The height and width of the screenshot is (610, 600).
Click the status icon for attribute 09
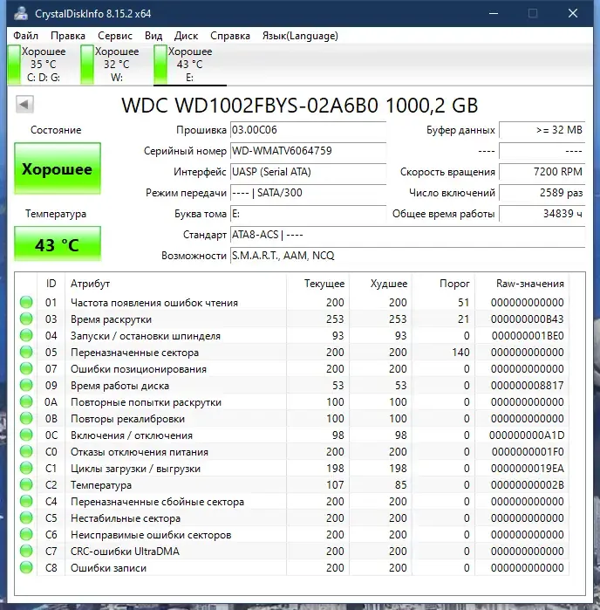[26, 385]
